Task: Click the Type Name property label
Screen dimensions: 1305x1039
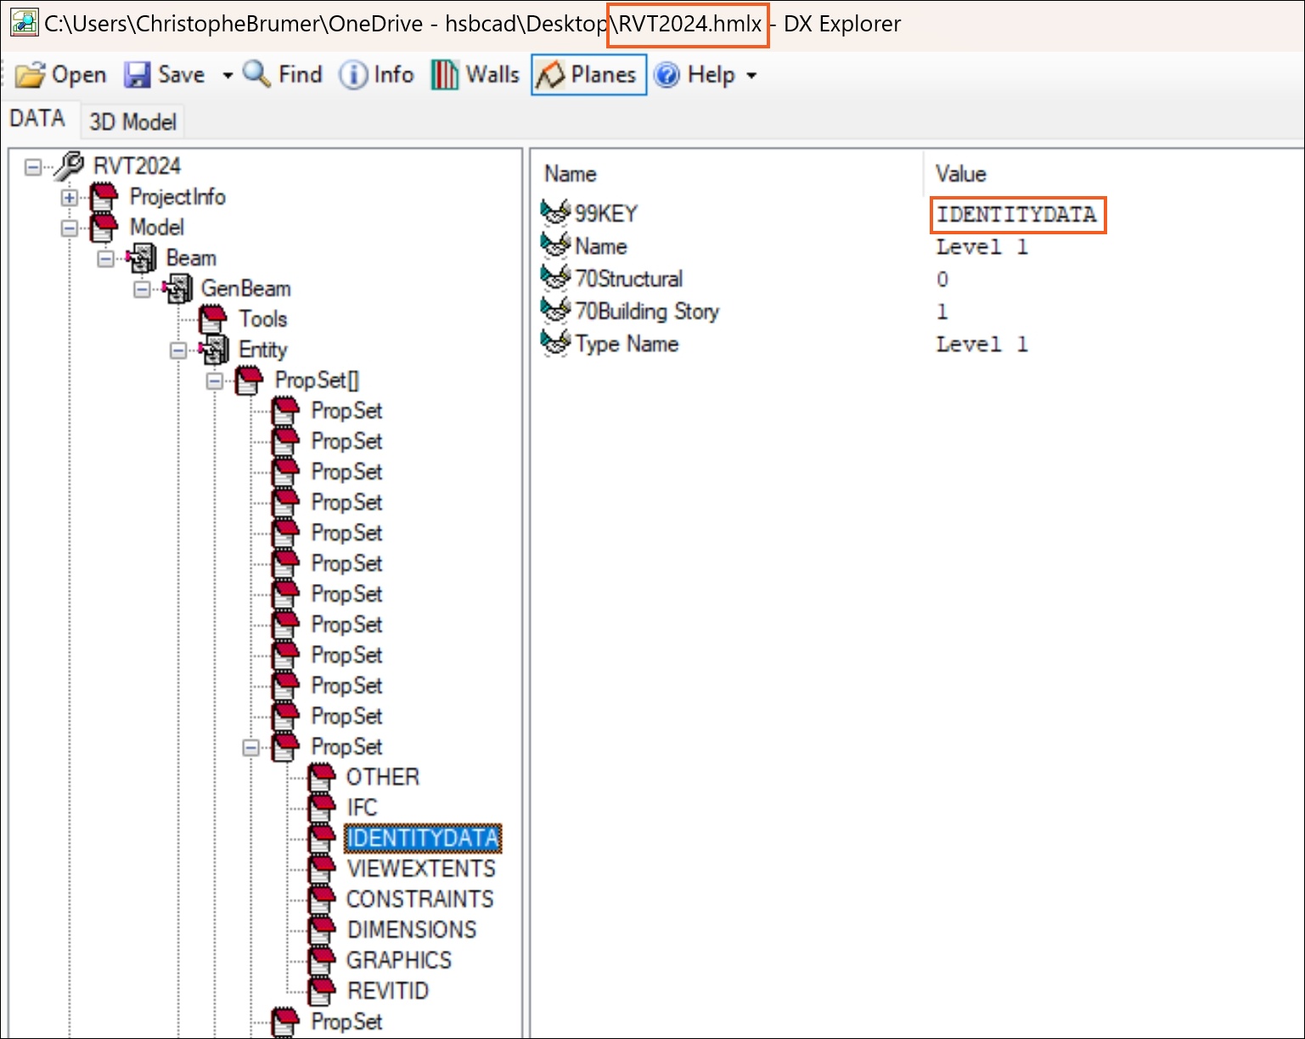Action: pyautogui.click(x=627, y=344)
